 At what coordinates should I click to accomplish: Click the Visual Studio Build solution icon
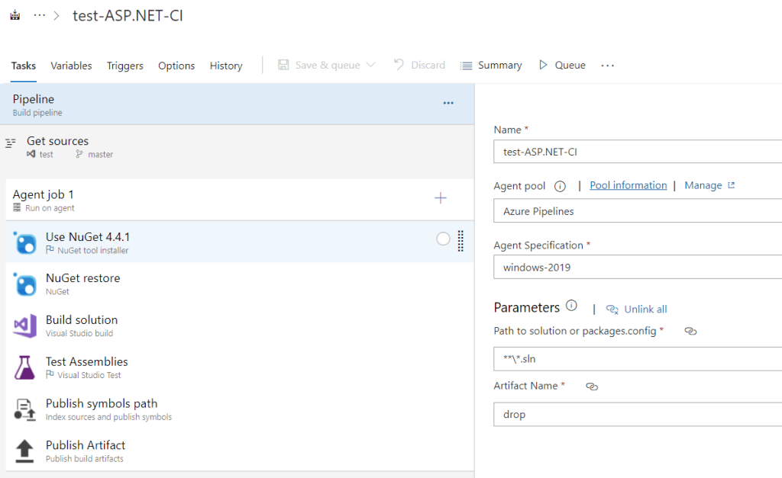coord(24,326)
